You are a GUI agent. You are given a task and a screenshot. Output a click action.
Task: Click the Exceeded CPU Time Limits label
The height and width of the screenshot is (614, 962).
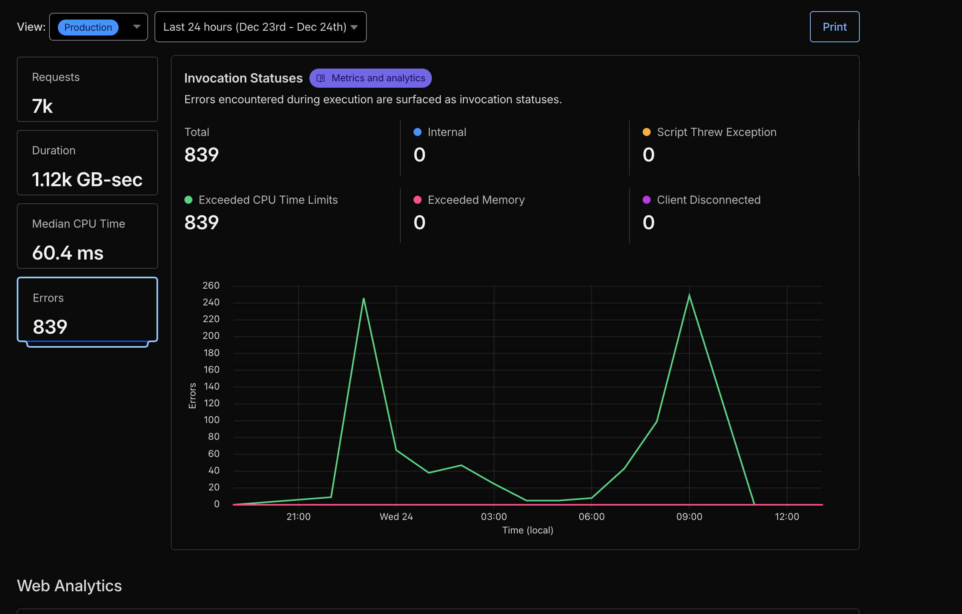(x=268, y=200)
